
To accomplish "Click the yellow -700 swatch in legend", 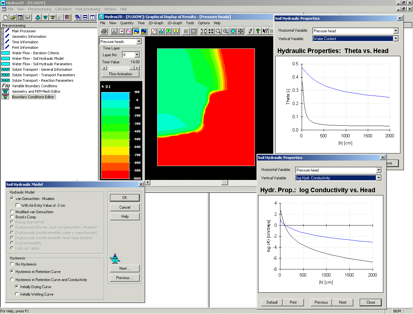I will [x=115, y=151].
